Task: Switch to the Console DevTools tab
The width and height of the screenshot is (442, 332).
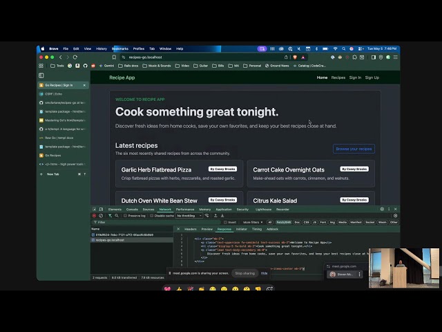Action: [132, 210]
